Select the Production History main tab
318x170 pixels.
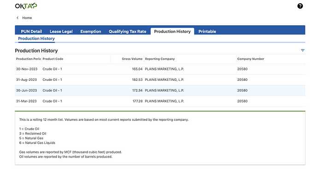coord(172,31)
